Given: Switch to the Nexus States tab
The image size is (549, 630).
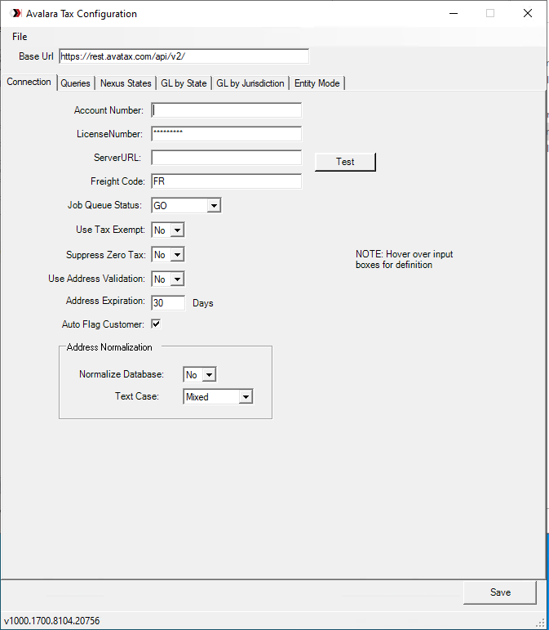Looking at the screenshot, I should point(126,83).
